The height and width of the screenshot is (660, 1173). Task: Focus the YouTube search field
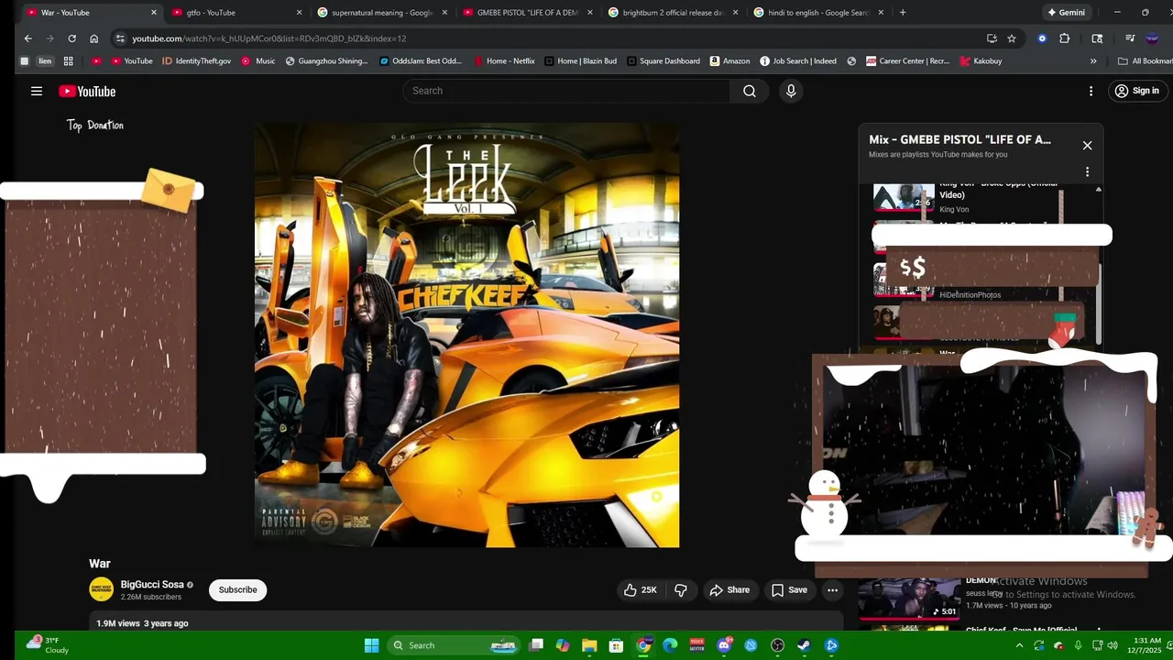click(x=568, y=91)
